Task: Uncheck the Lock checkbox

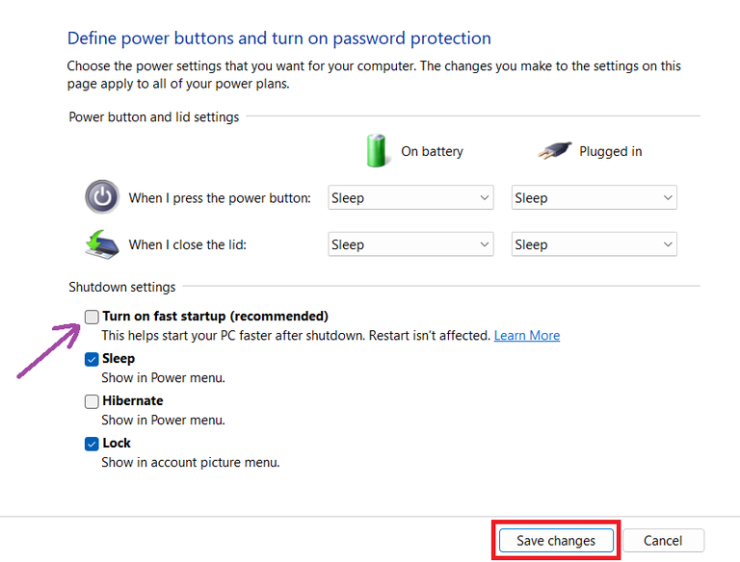Action: point(92,444)
